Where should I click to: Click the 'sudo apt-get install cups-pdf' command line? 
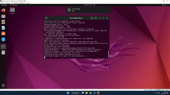[73, 23]
